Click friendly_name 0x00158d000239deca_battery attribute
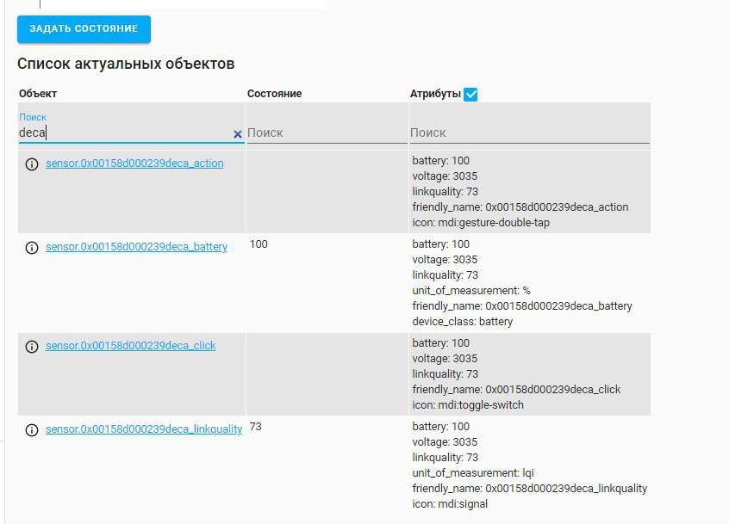 coord(522,305)
